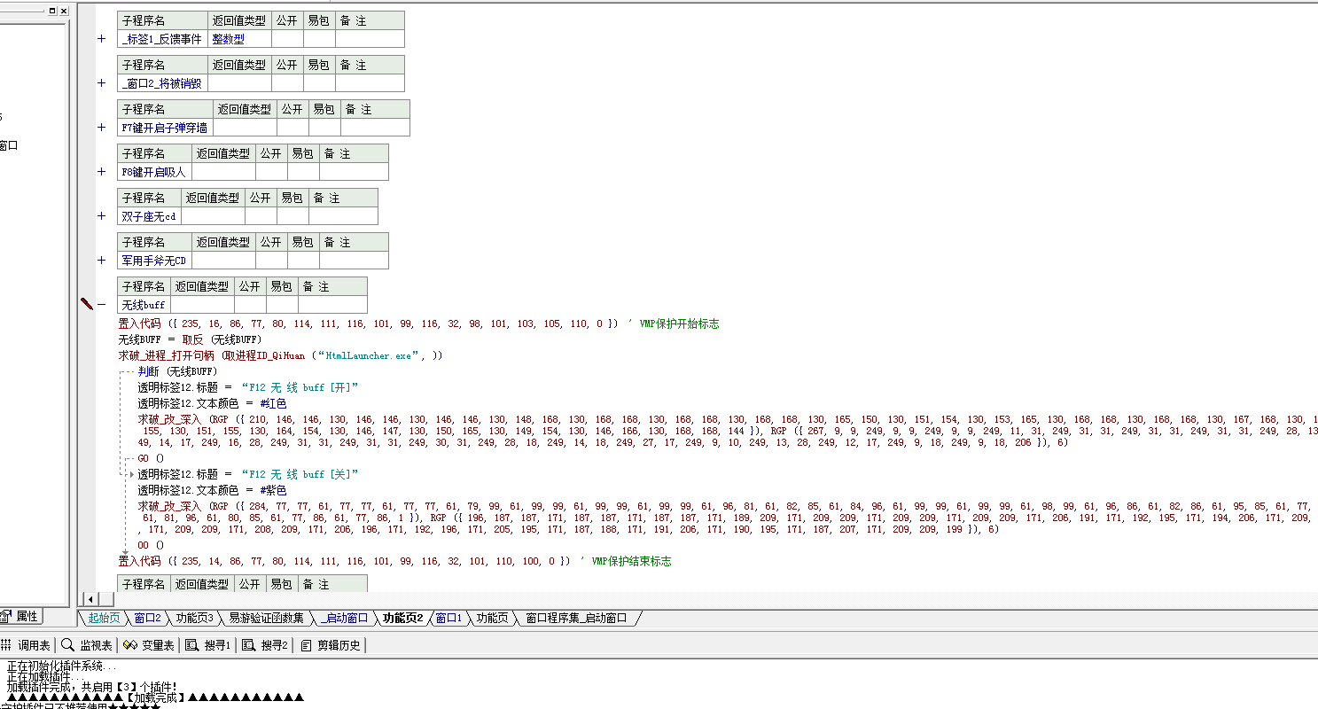This screenshot has height=709, width=1318.
Task: Toggle 公开 cell for 双子座无cd
Action: [261, 216]
